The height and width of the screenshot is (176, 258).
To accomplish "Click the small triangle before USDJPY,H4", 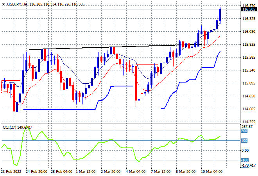I will 4,4.
